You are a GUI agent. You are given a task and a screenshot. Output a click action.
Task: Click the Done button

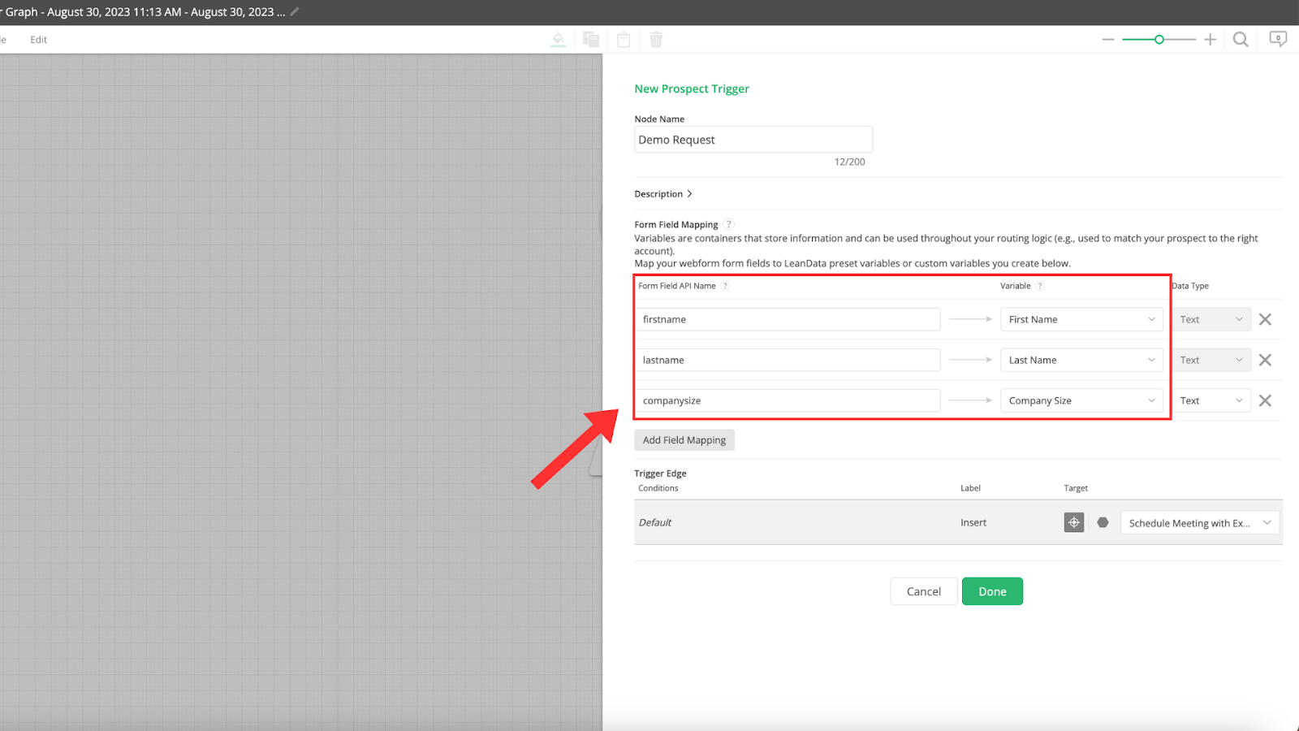[991, 590]
